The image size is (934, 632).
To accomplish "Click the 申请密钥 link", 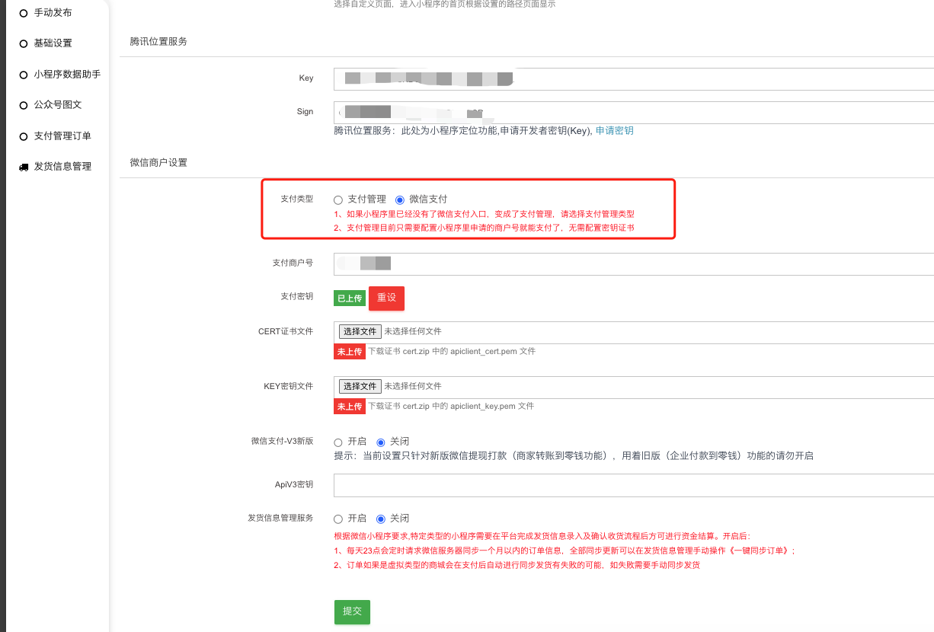I will (614, 131).
